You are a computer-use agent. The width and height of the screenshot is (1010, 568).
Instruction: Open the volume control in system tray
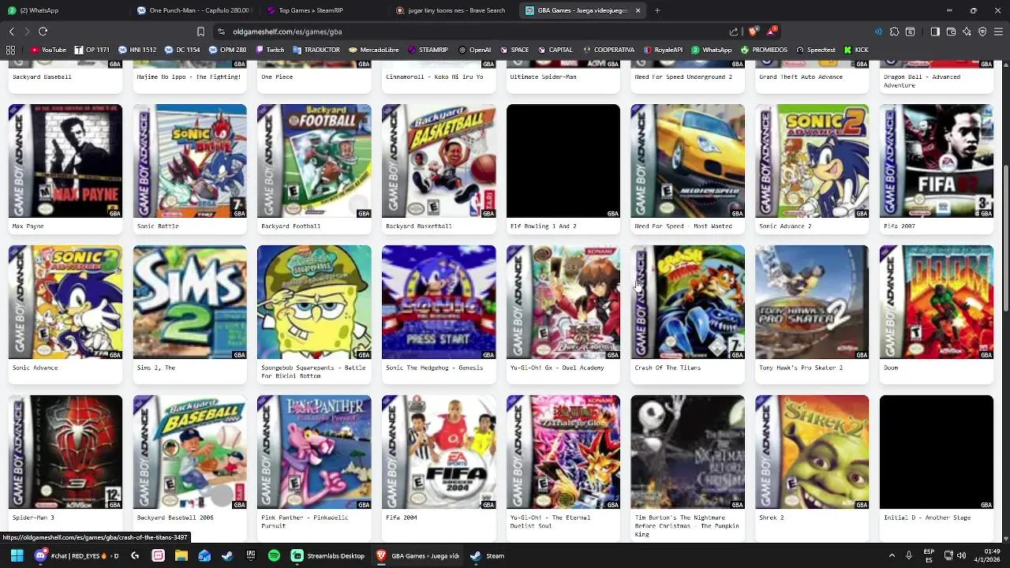coord(963,555)
